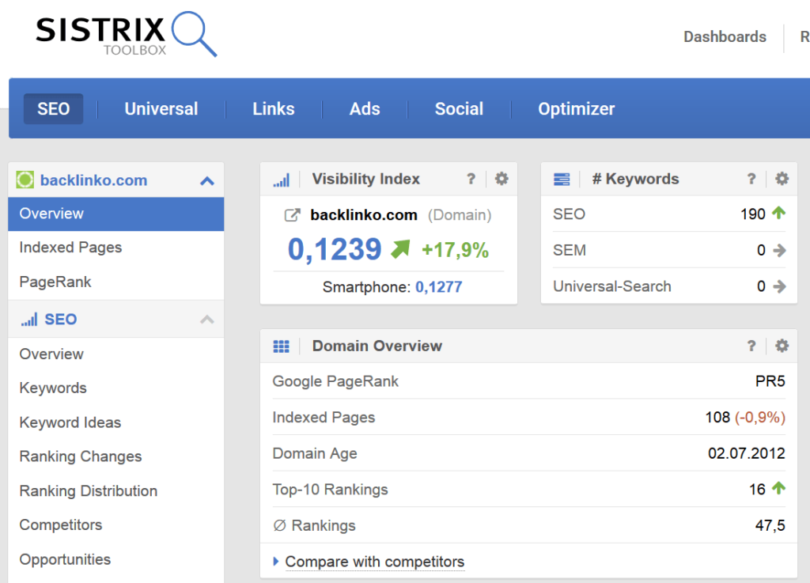Collapse the backlinko.com sidebar section
The height and width of the screenshot is (583, 810).
click(x=207, y=180)
